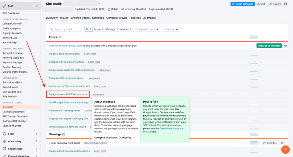This screenshot has height=157, width=293.
Task: Open On Page SEO Checker in sidebar
Action: pos(15,121)
